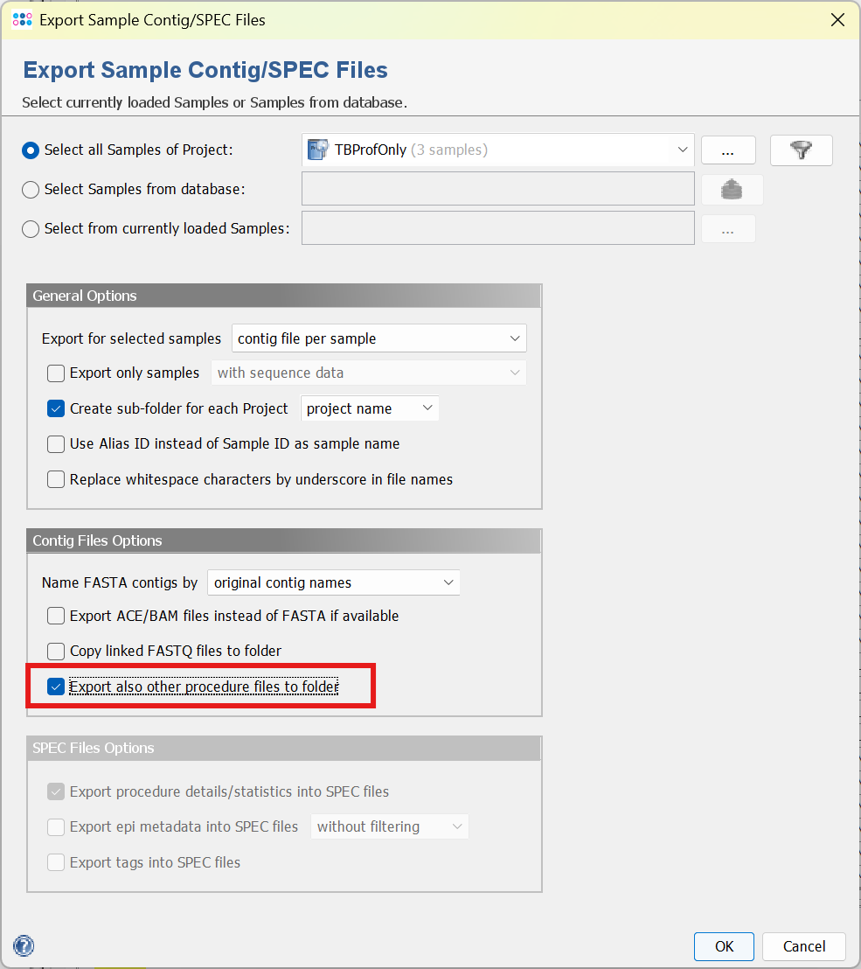Viewport: 861px width, 969px height.
Task: Enable 'Export only samples' checkbox
Action: coord(56,373)
